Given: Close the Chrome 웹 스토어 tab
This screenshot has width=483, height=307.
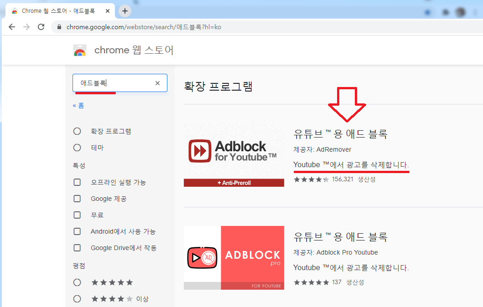Looking at the screenshot, I should click(108, 11).
